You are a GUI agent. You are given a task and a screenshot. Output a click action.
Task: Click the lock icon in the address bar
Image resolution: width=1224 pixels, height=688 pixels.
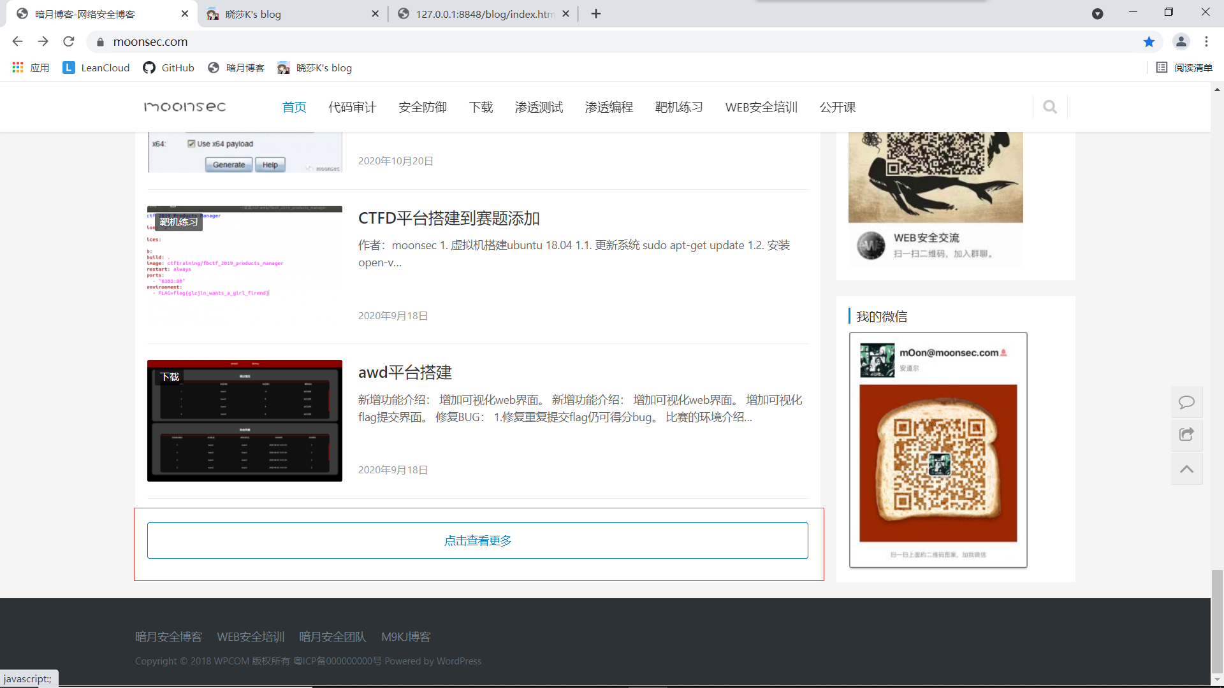point(100,42)
